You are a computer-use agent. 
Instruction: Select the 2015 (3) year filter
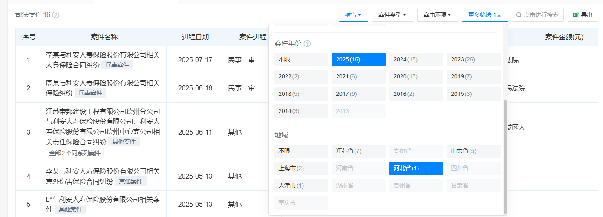click(x=474, y=94)
